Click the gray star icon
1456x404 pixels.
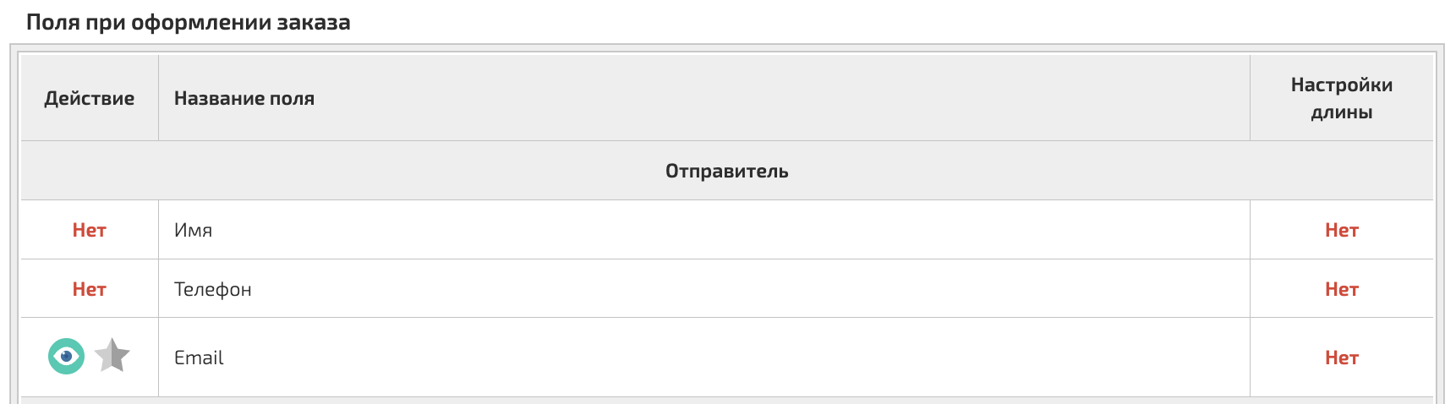(x=112, y=356)
